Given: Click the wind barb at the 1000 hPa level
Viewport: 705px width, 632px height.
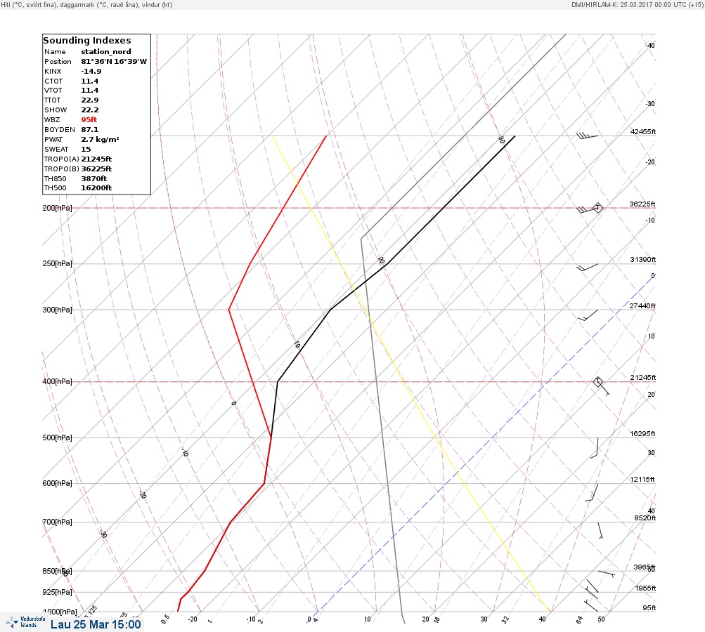Looking at the screenshot, I should click(x=591, y=605).
